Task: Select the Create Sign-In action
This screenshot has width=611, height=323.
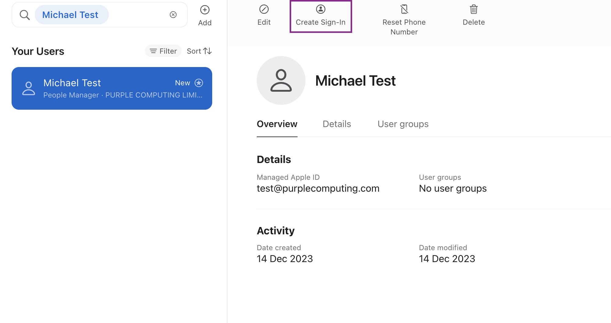Action: (x=320, y=15)
